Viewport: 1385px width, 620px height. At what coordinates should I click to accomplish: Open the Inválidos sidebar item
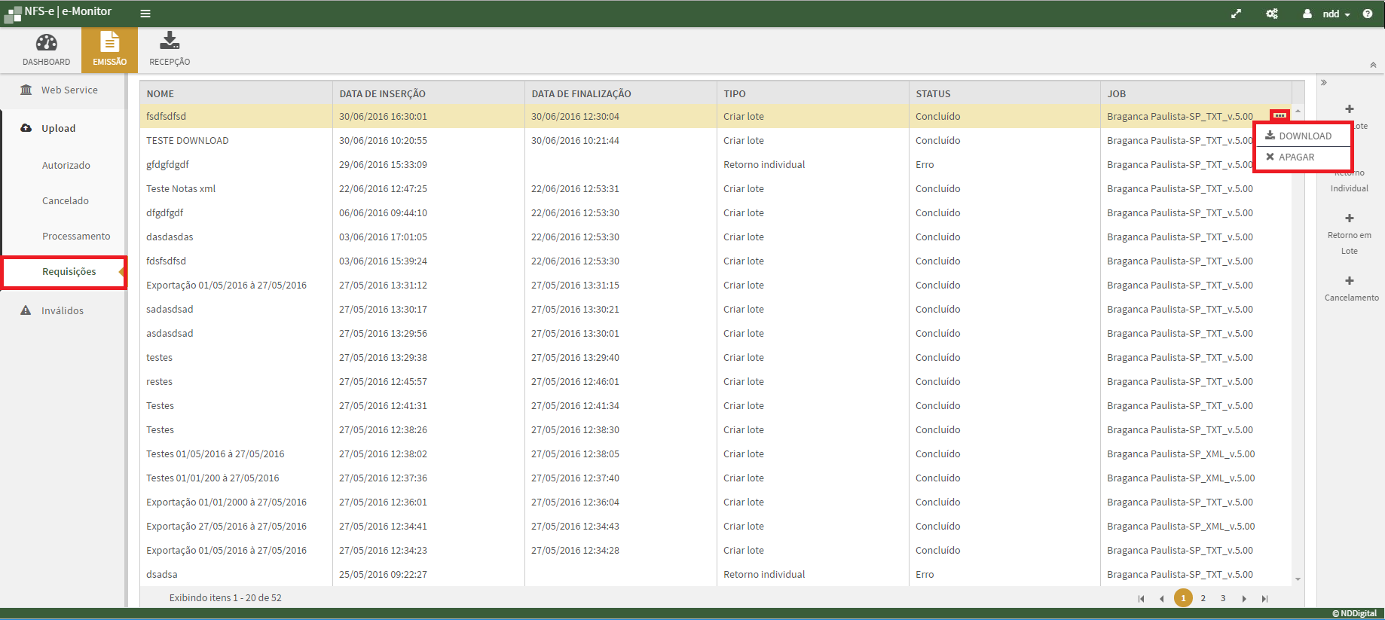[x=62, y=310]
